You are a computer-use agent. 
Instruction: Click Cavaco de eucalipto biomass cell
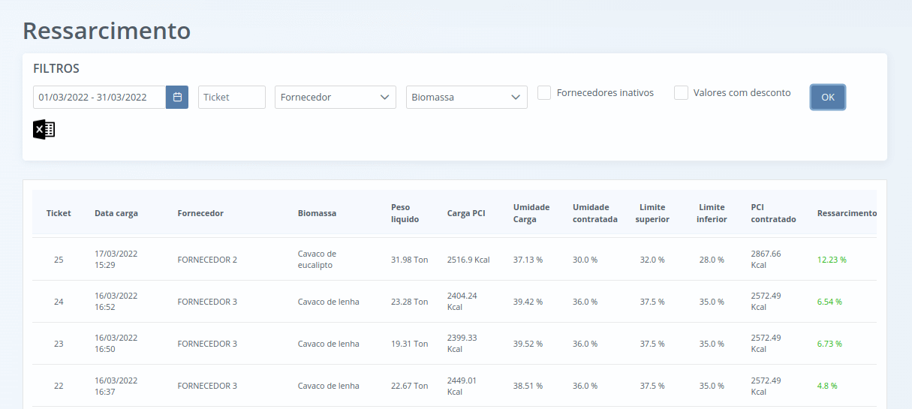[317, 260]
